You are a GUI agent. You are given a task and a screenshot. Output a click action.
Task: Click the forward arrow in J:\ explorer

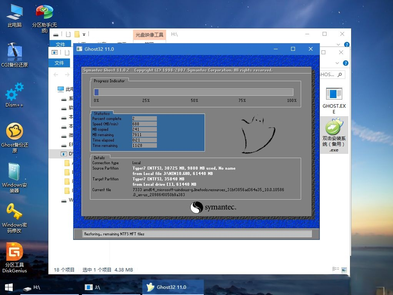pos(67,75)
